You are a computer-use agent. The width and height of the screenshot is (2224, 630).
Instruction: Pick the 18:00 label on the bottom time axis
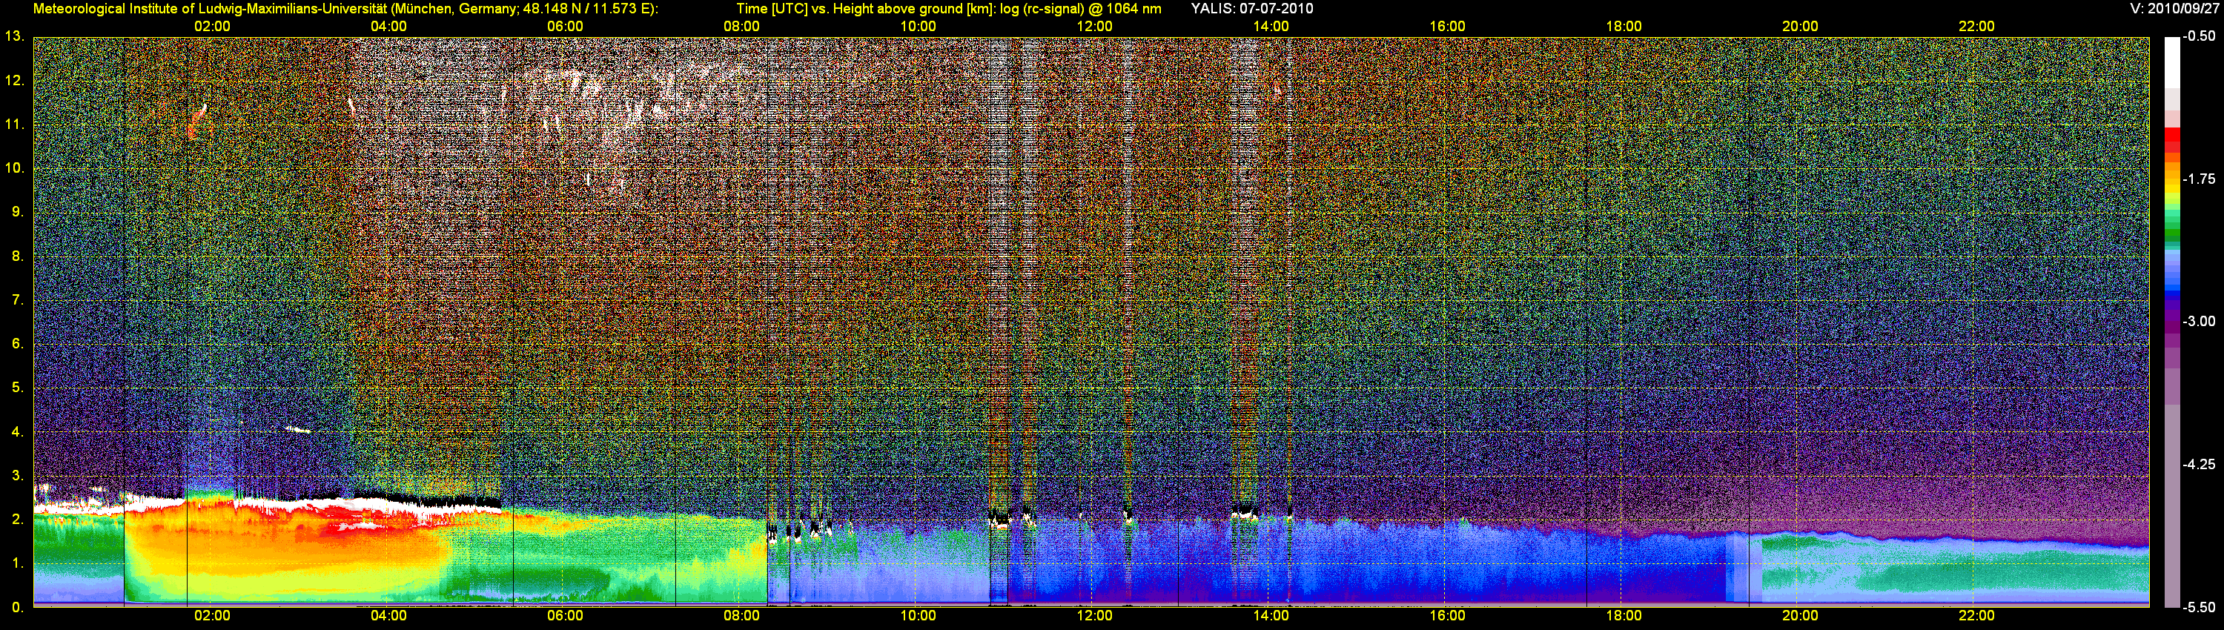(x=1623, y=616)
